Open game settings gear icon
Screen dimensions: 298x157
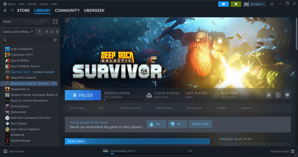pyautogui.click(x=269, y=95)
